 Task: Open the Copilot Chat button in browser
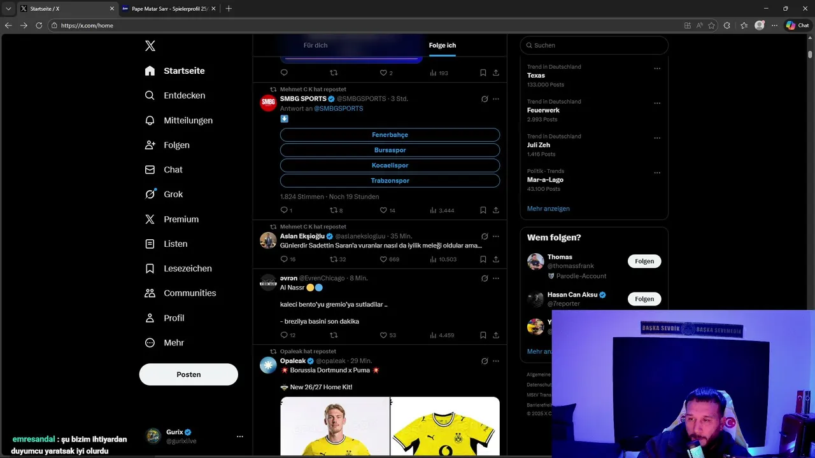tap(797, 25)
